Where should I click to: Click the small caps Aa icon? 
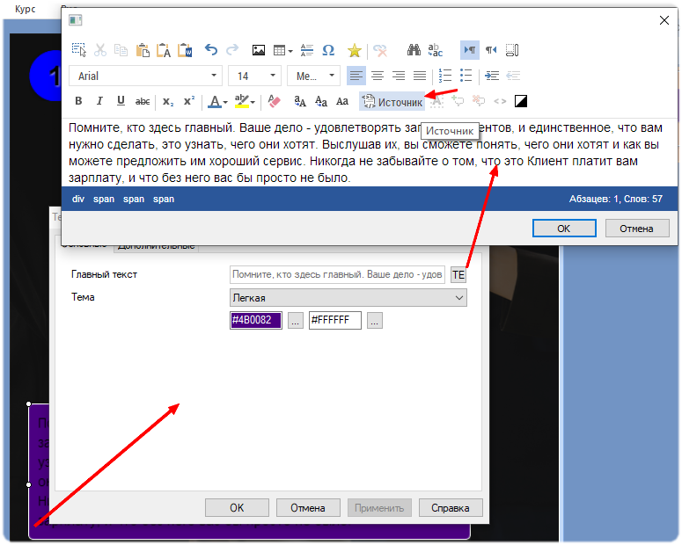342,101
